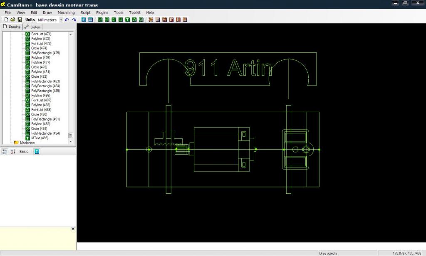Toggle the axis display toolbar icon
This screenshot has width=426, height=256.
(x=84, y=20)
